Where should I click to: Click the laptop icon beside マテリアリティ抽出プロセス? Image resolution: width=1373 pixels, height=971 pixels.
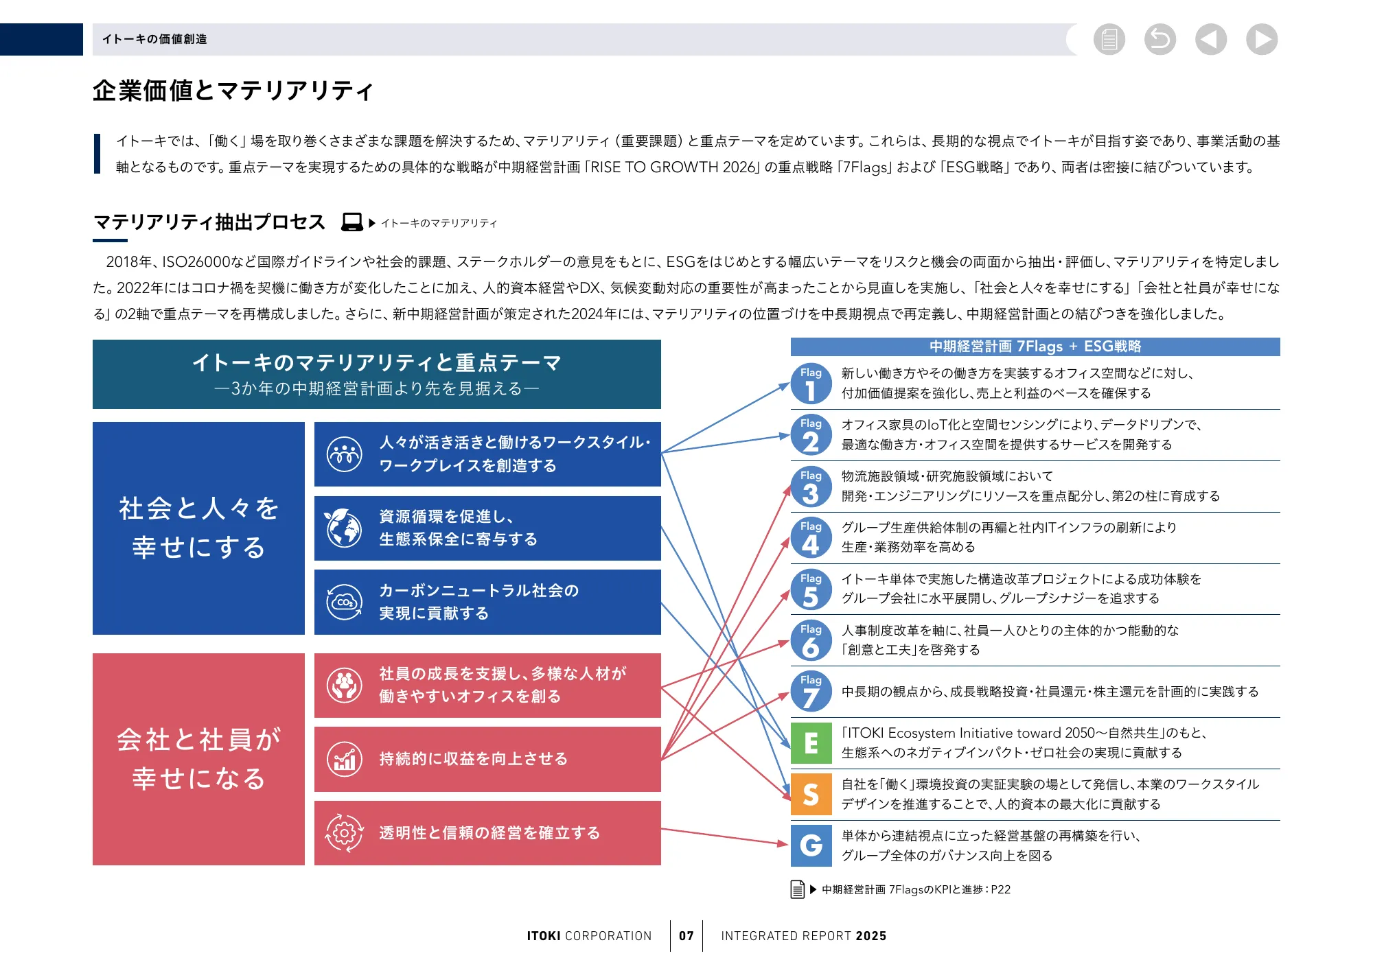click(x=352, y=221)
